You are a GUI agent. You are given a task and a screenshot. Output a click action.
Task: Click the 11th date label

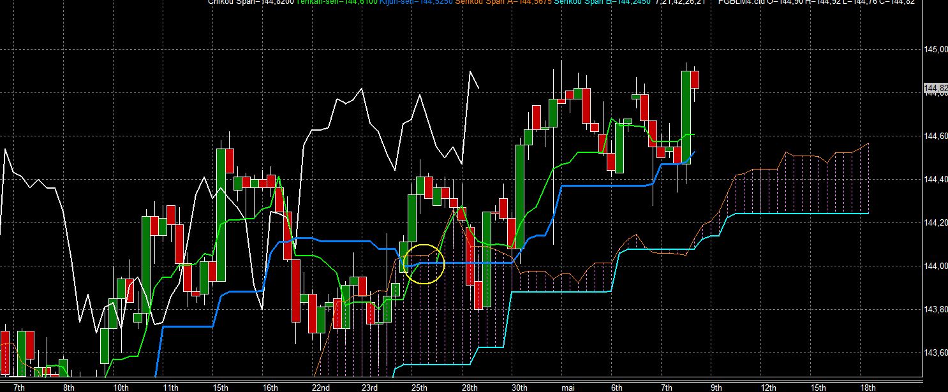click(170, 388)
